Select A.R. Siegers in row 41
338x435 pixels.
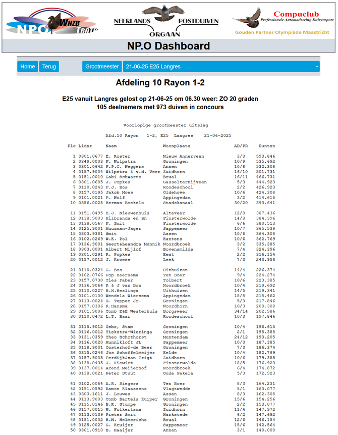coord(122,384)
